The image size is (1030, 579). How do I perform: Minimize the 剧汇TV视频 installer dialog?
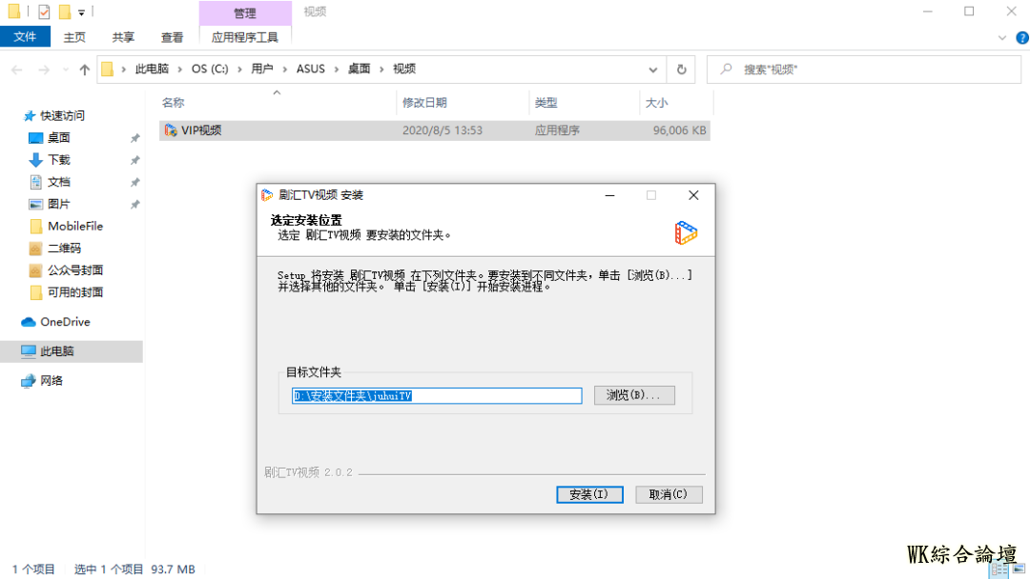pos(609,195)
